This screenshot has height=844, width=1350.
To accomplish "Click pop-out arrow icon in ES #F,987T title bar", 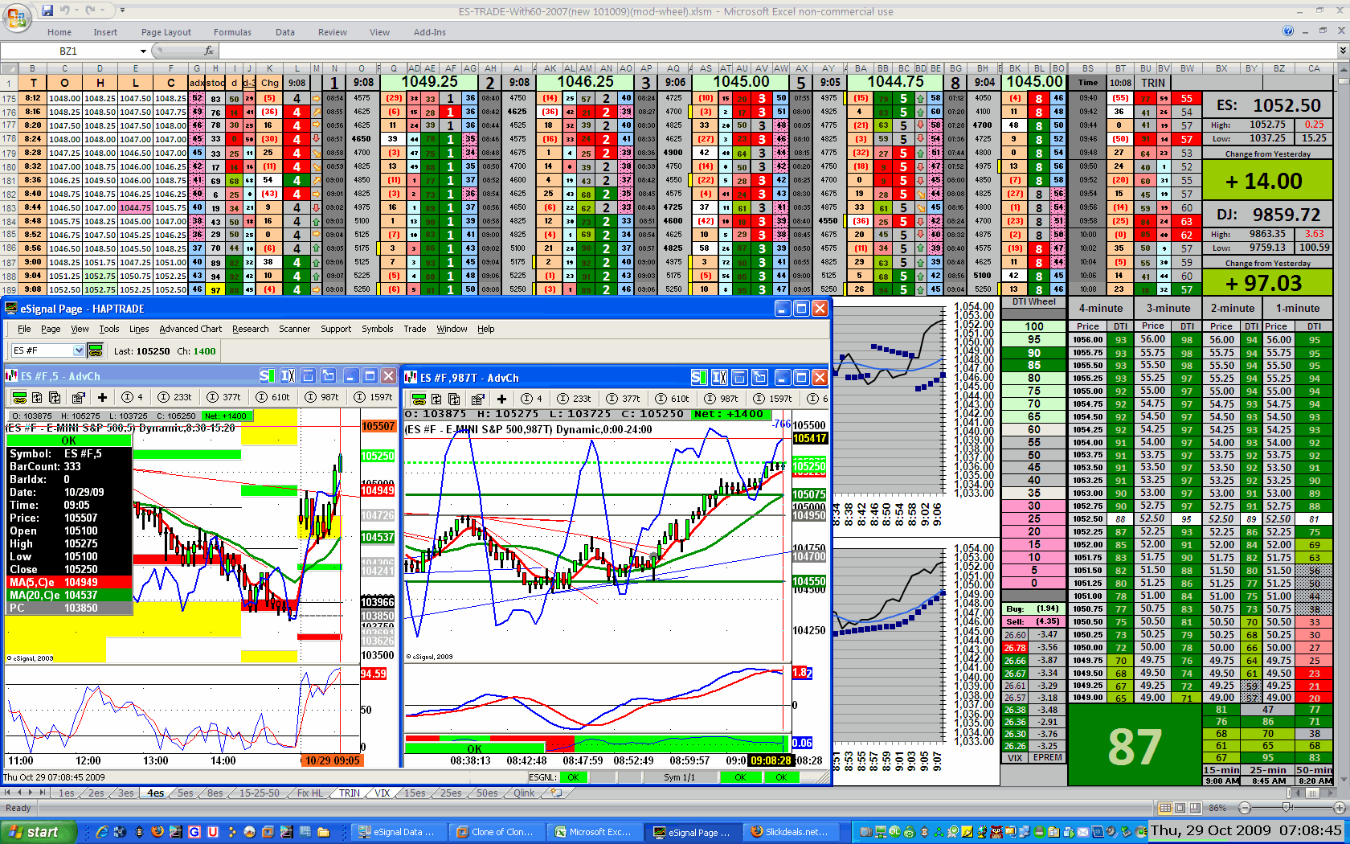I will point(760,377).
